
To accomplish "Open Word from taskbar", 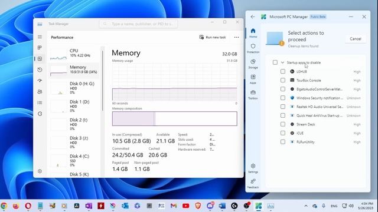I will [x=222, y=206].
